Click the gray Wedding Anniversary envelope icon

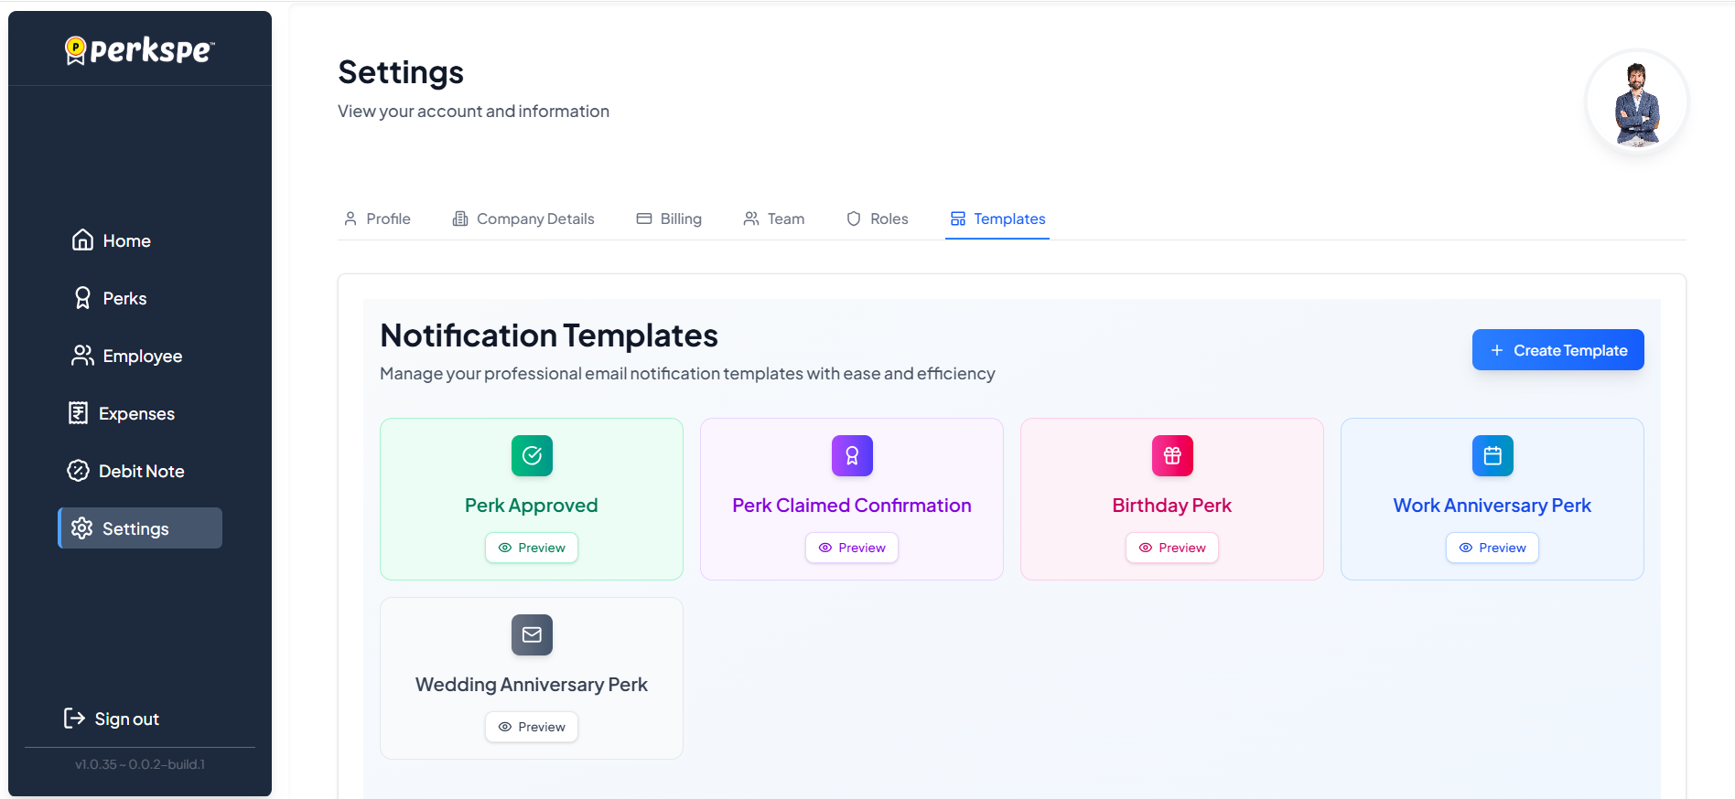[x=532, y=634]
